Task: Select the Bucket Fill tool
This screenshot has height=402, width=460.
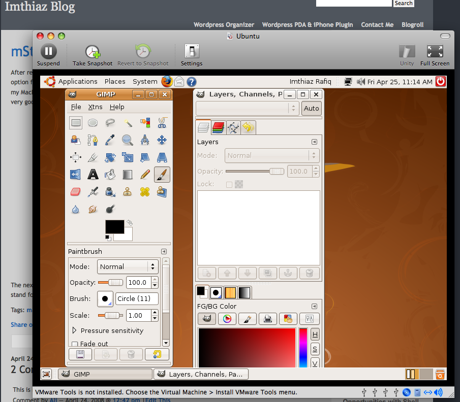Action: tap(110, 175)
